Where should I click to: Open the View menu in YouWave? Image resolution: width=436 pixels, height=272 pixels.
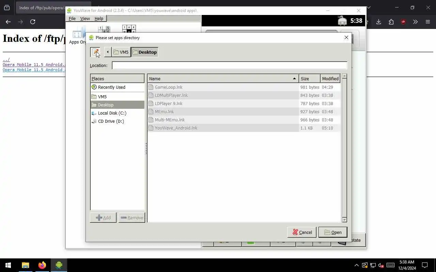[85, 18]
